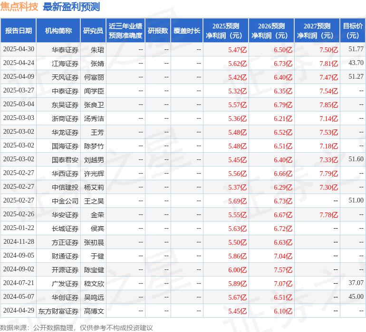Viewport: 366px width, 332px height.
Task: Click the 覆盖时长 column header
Action: pos(187,31)
